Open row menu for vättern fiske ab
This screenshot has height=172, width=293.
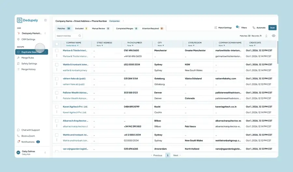pos(57,84)
